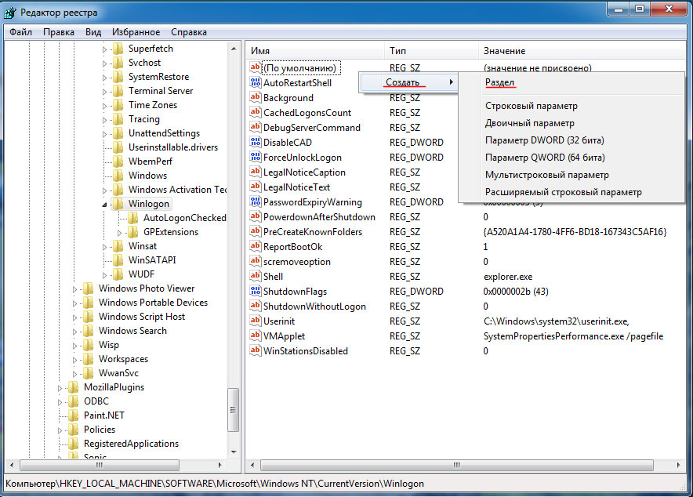Click the explorer.exe value data

click(508, 277)
